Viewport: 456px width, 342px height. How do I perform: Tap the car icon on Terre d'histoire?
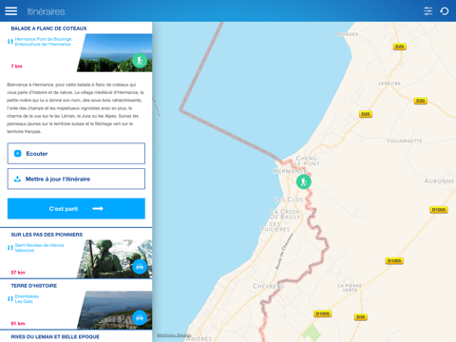point(140,317)
